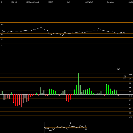
Task: Click the 50 level label on RSI axis
Action: (x=2, y=35)
